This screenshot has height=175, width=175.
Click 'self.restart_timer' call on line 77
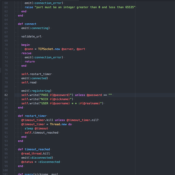pos(36,74)
